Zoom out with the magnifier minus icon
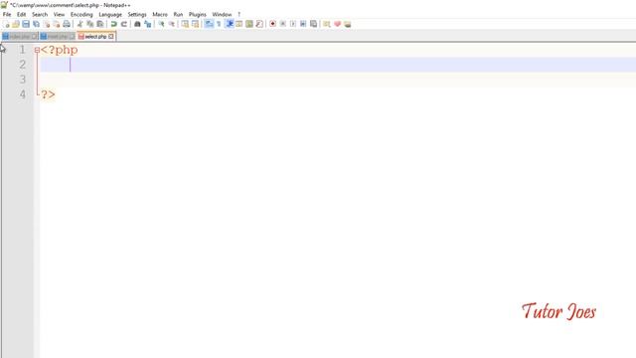This screenshot has width=636, height=358. click(172, 24)
